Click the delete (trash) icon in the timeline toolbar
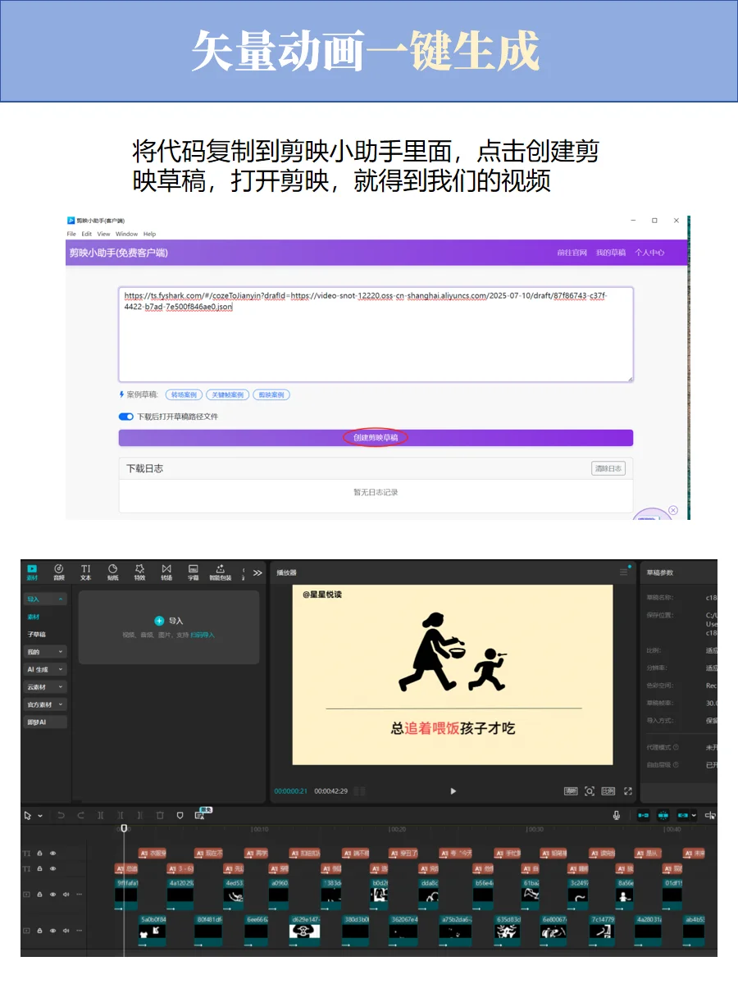This screenshot has width=738, height=984. point(160,815)
